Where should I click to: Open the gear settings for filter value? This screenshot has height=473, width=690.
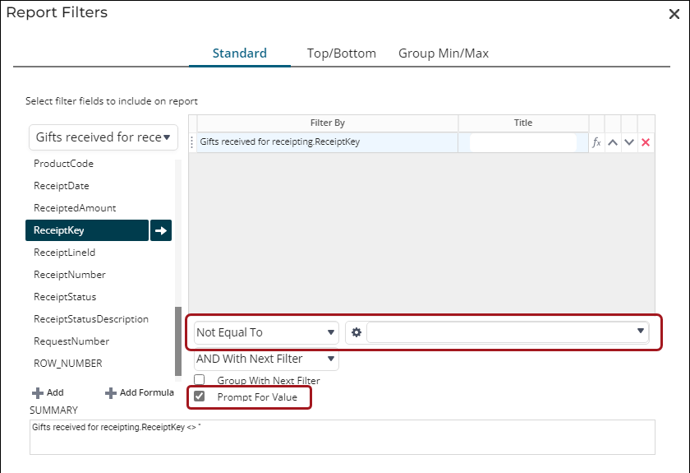[x=356, y=332]
